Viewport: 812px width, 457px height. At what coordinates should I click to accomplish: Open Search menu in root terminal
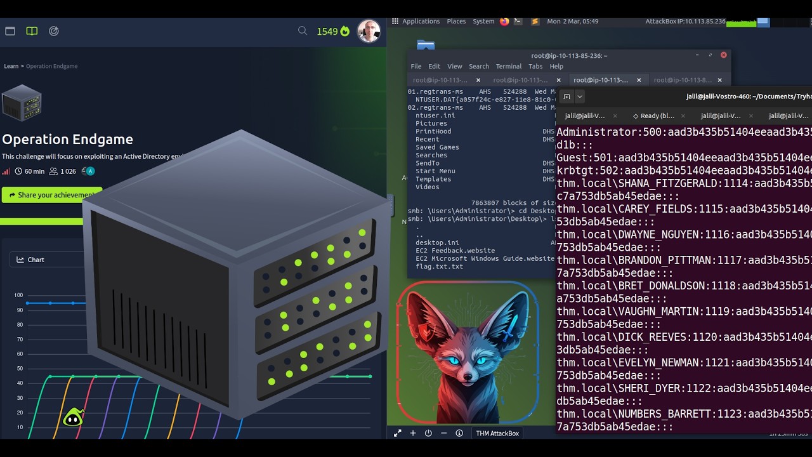pos(479,66)
